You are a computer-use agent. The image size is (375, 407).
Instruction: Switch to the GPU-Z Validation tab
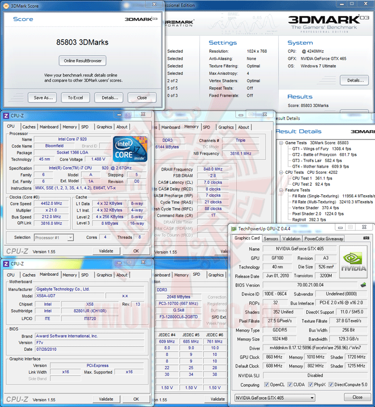click(291, 238)
